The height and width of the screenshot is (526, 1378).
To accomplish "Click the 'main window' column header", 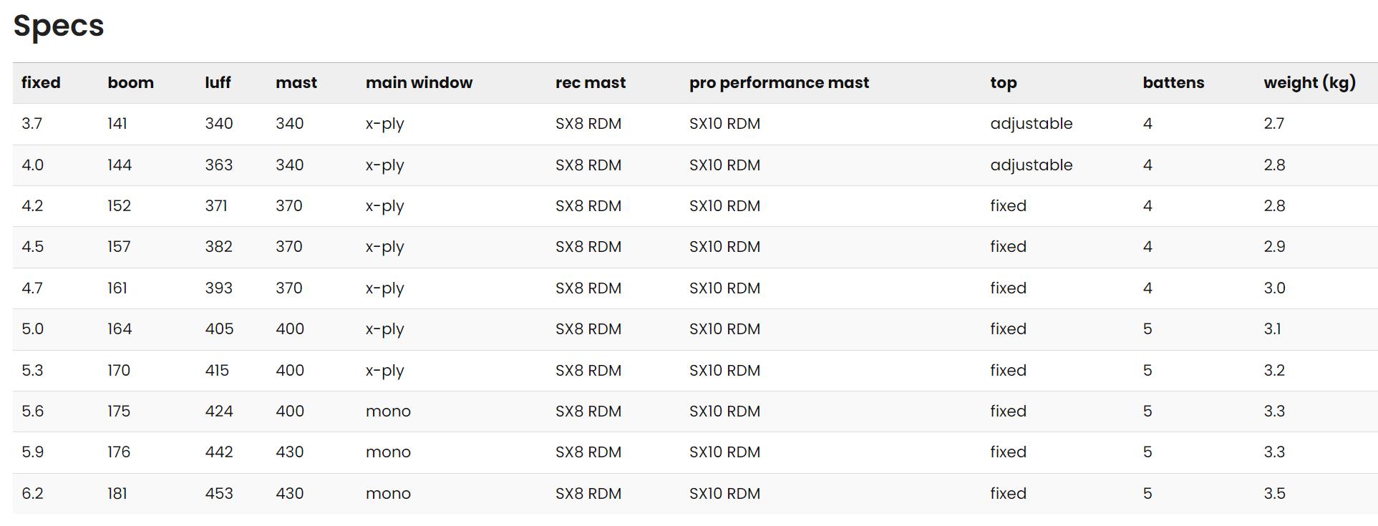I will coord(419,83).
